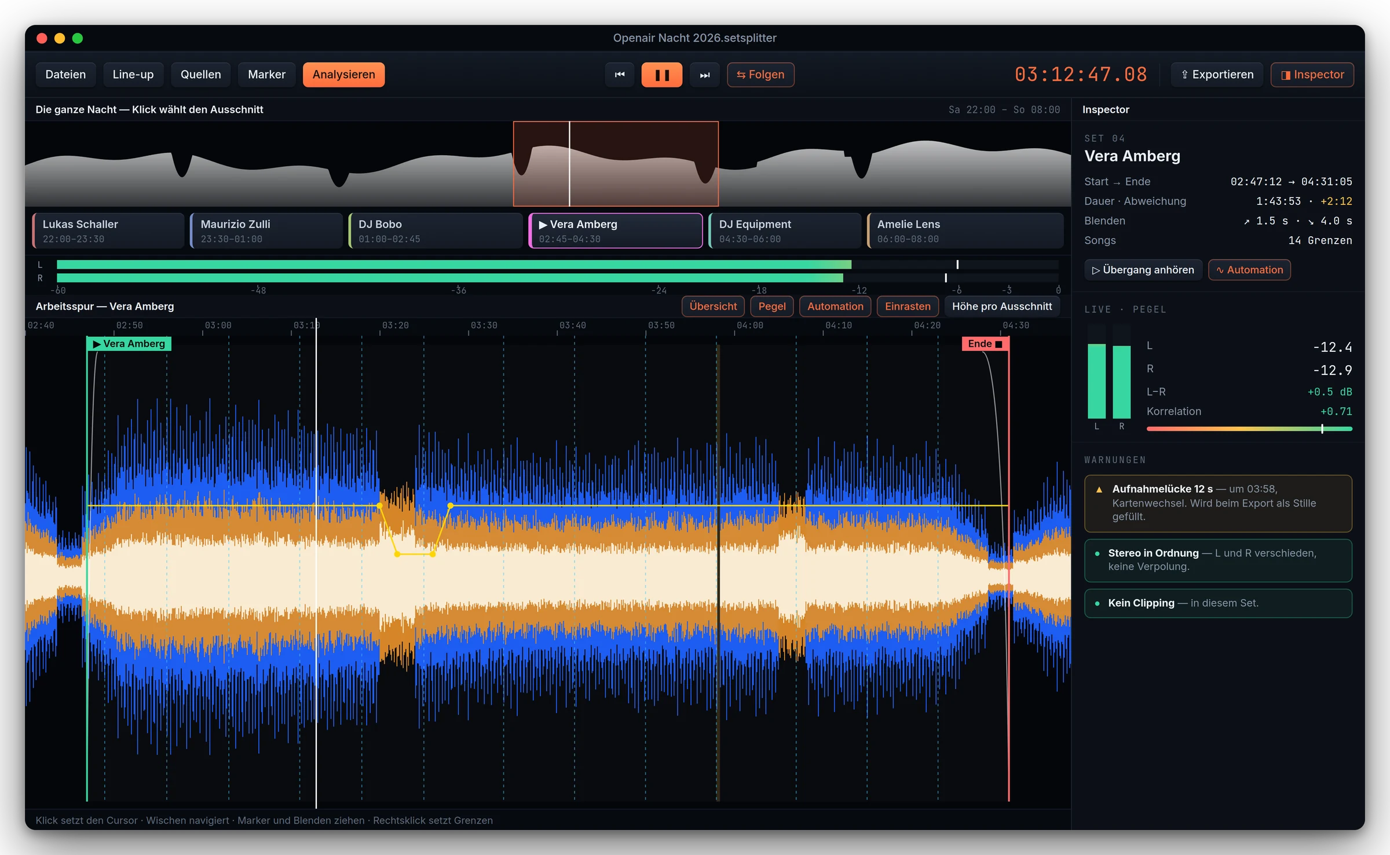The image size is (1390, 855).
Task: Enable the Pegel view on Arbeitsspur
Action: tap(772, 306)
